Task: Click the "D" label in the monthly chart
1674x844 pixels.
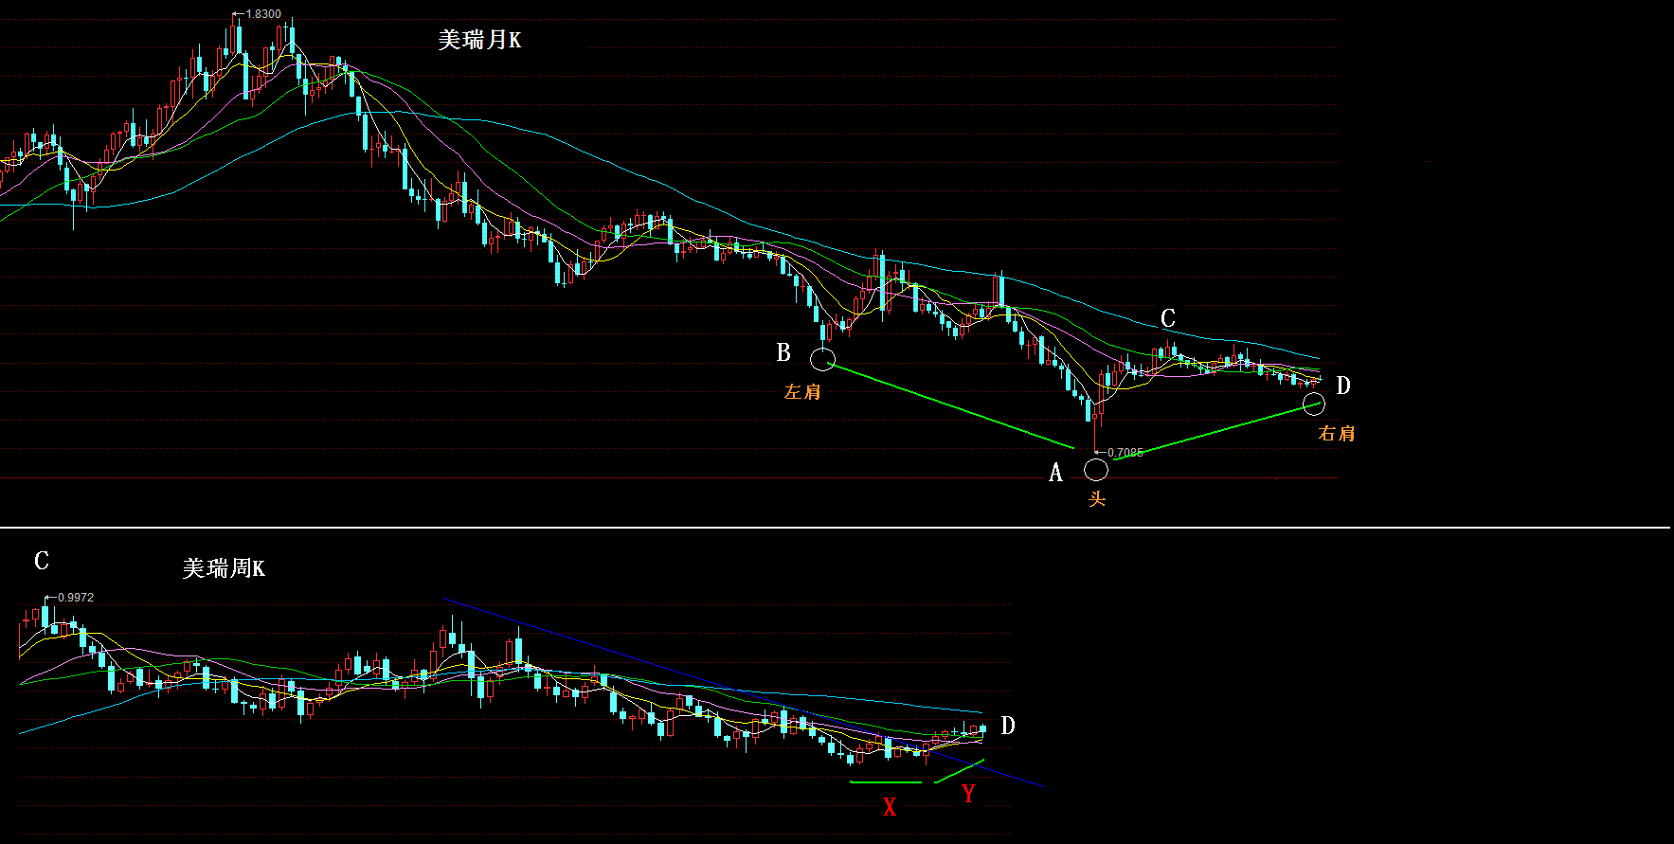Action: tap(1343, 386)
